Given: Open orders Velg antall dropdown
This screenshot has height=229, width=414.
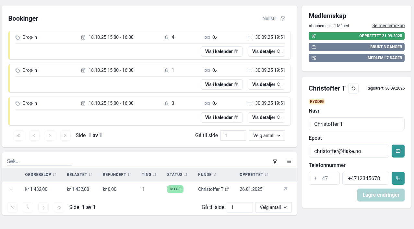Looking at the screenshot, I should (273, 207).
